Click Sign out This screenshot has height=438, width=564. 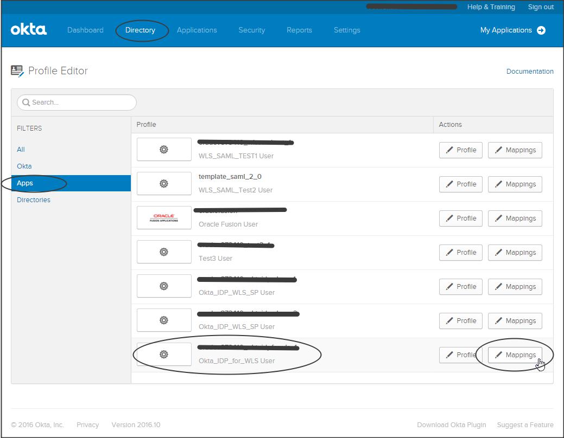(541, 7)
